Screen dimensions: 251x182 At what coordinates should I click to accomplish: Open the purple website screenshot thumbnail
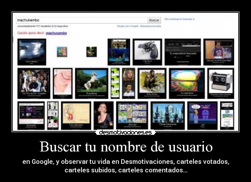(x=31, y=116)
